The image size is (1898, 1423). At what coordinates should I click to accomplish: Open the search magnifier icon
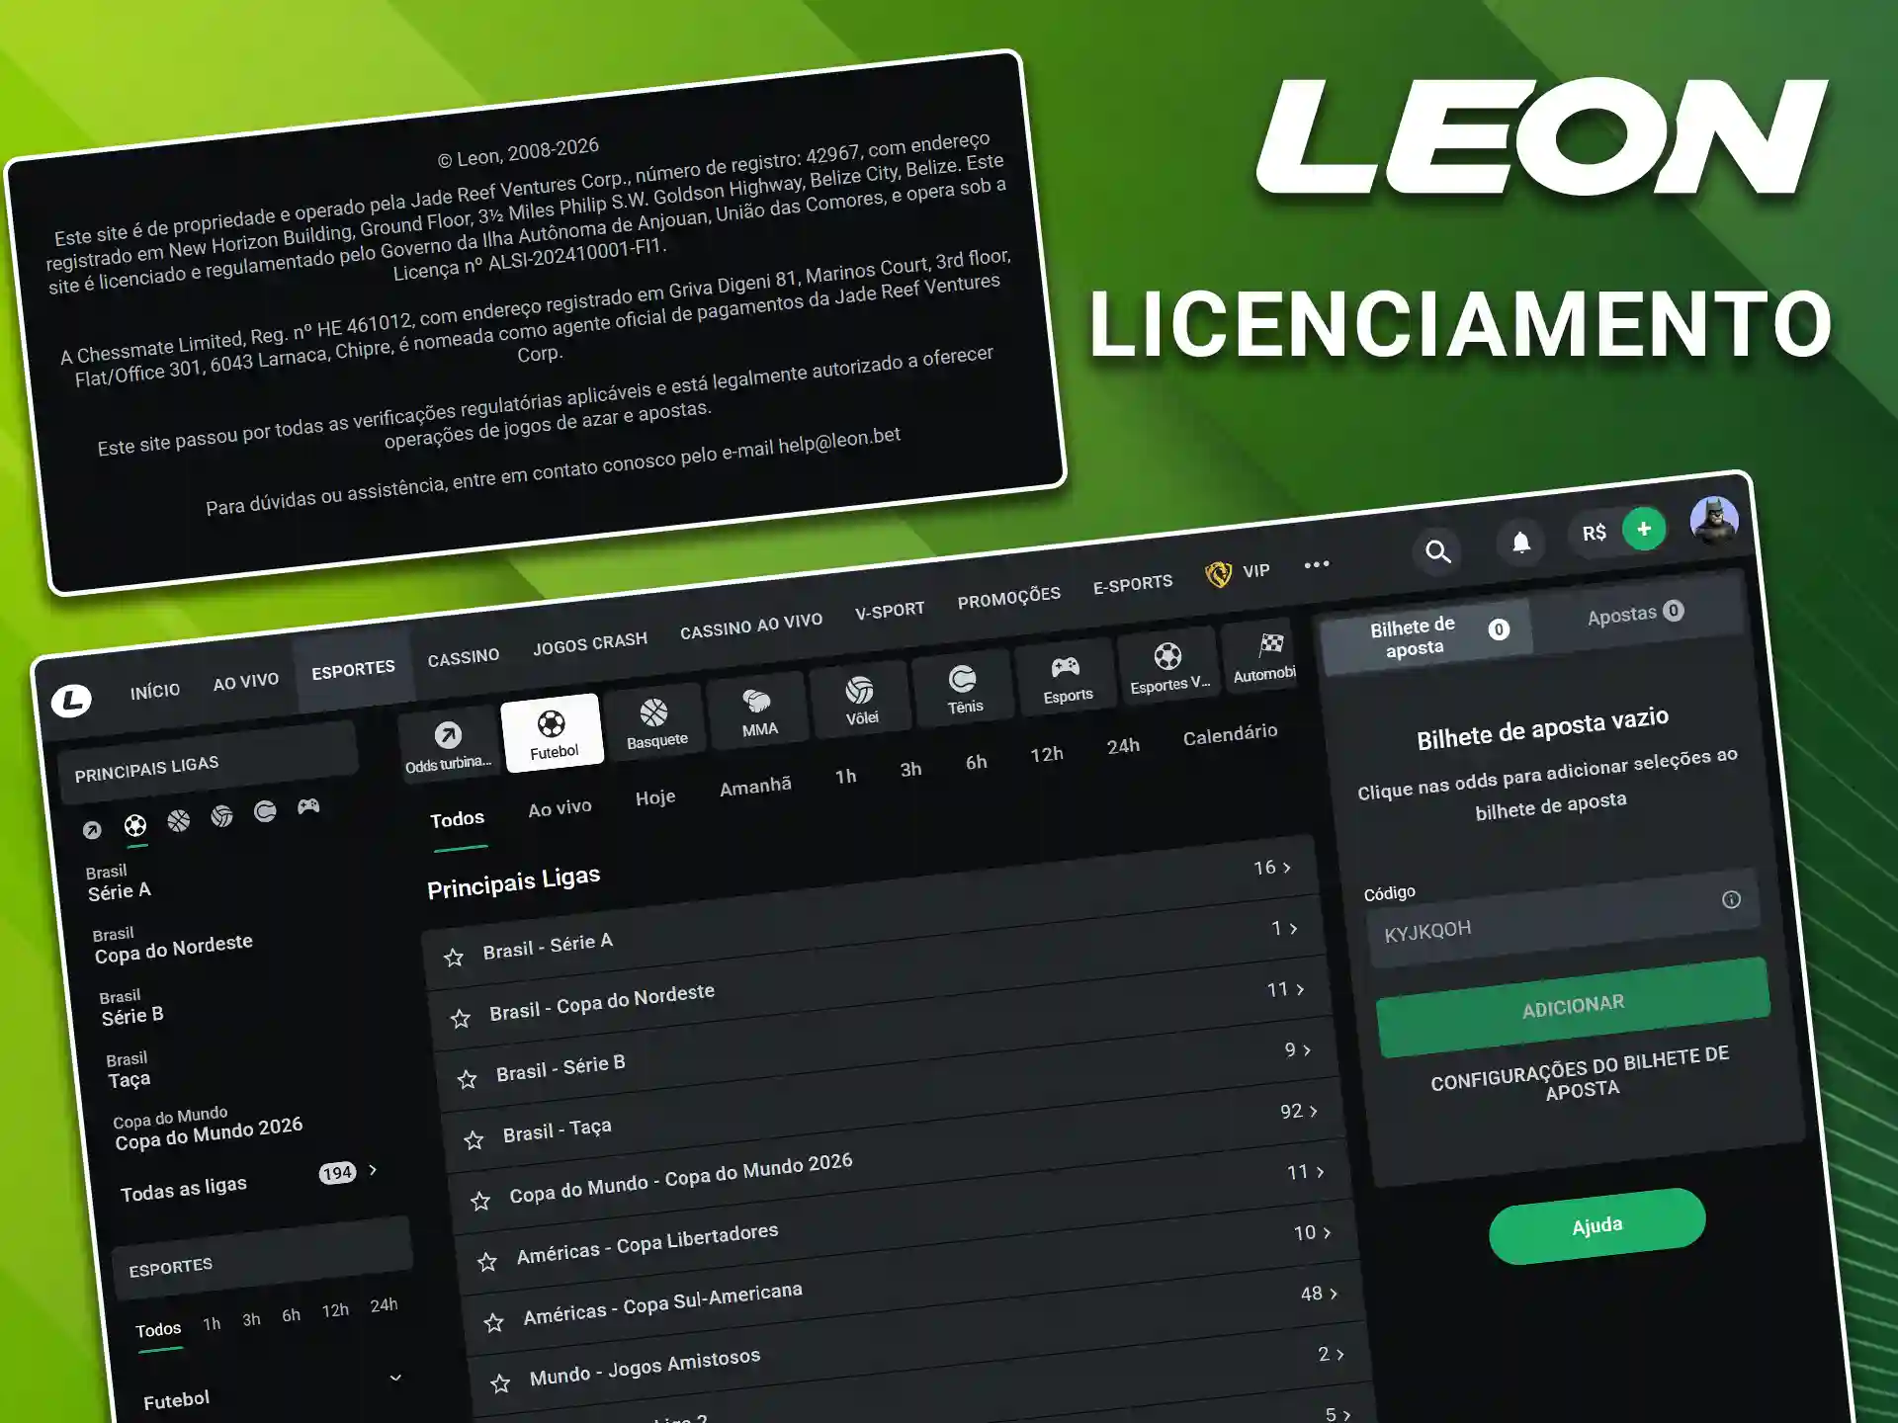click(x=1438, y=551)
